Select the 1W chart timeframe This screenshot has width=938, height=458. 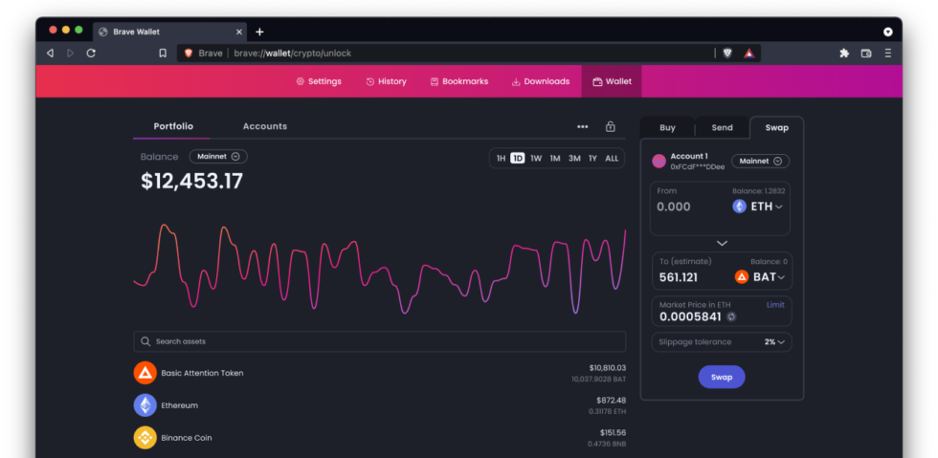pos(536,158)
